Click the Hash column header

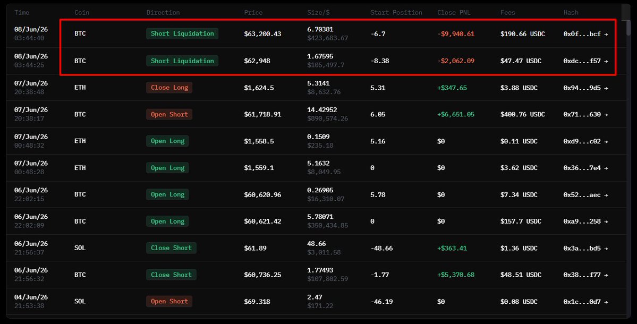tap(571, 13)
